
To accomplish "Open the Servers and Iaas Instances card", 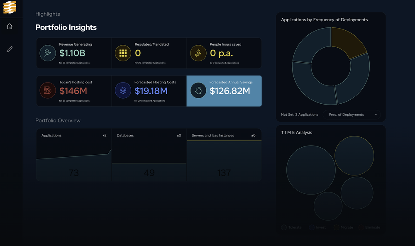I will point(224,155).
